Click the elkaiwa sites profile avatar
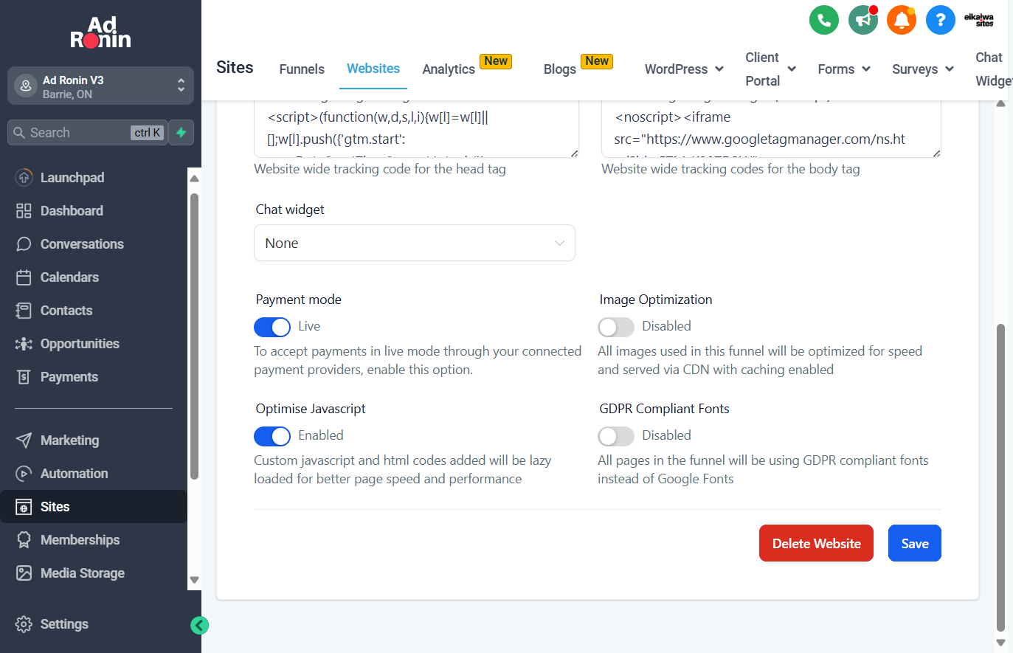This screenshot has width=1013, height=653. tap(979, 20)
